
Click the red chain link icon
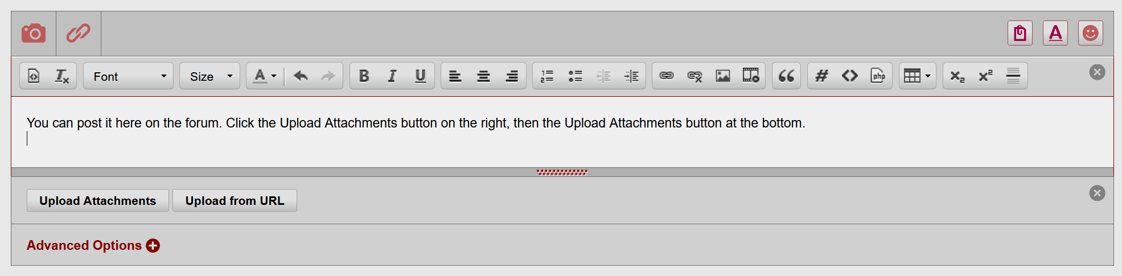tap(79, 33)
